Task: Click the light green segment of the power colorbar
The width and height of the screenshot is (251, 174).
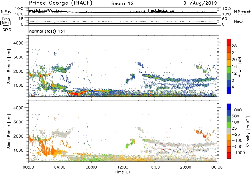Action: click(229, 70)
